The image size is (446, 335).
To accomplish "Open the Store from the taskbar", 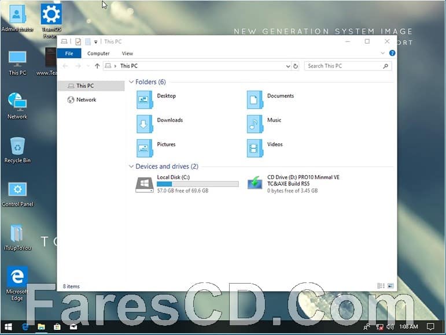I will click(x=57, y=327).
